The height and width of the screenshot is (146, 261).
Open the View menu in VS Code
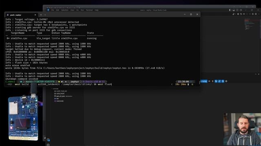click(72, 10)
